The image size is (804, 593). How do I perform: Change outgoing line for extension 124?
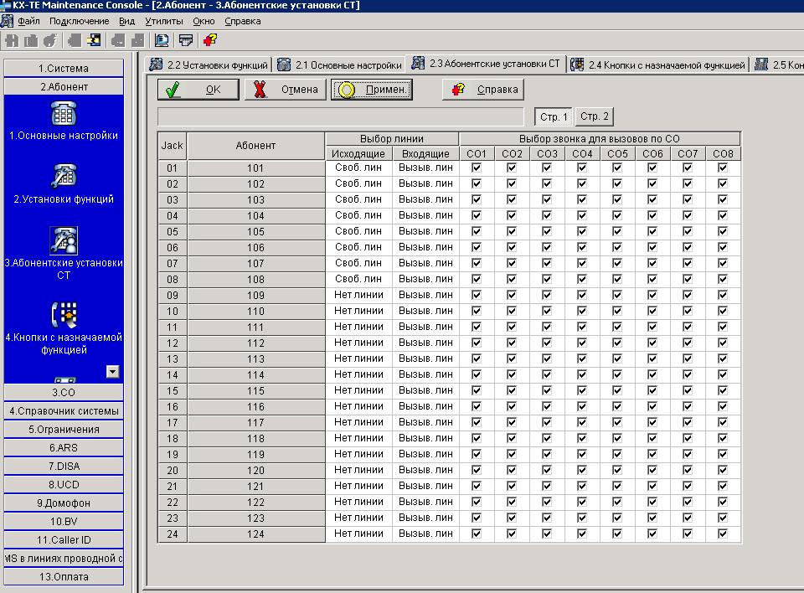[358, 534]
